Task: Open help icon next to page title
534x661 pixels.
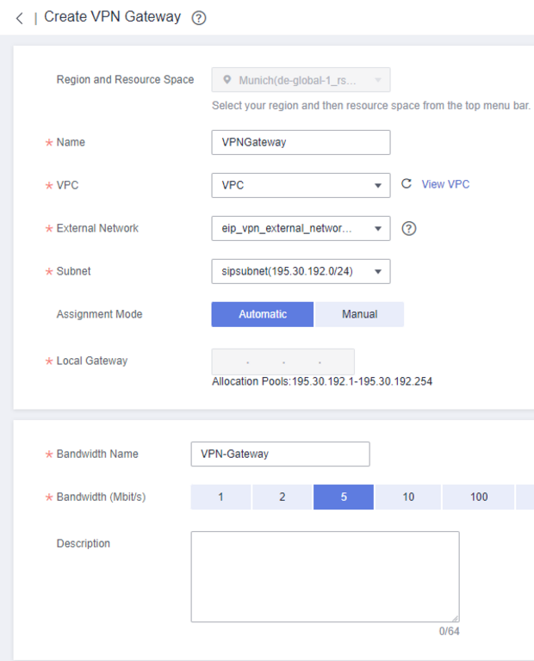Action: (199, 18)
